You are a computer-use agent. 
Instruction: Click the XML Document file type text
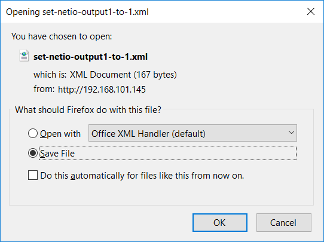123,75
